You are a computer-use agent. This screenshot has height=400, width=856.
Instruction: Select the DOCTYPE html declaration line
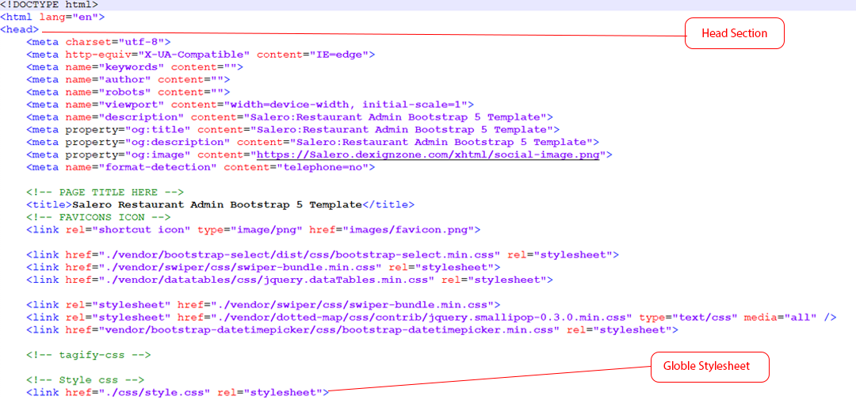(49, 5)
